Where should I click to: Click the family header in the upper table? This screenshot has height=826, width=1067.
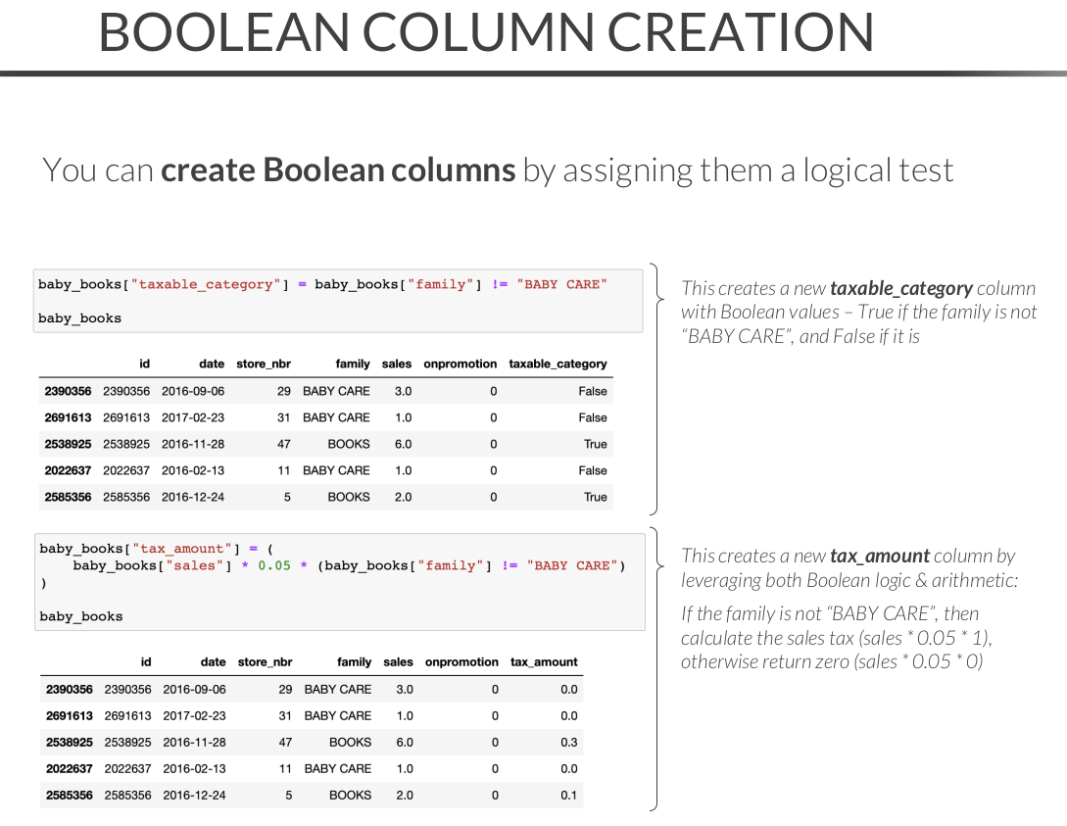pos(353,364)
